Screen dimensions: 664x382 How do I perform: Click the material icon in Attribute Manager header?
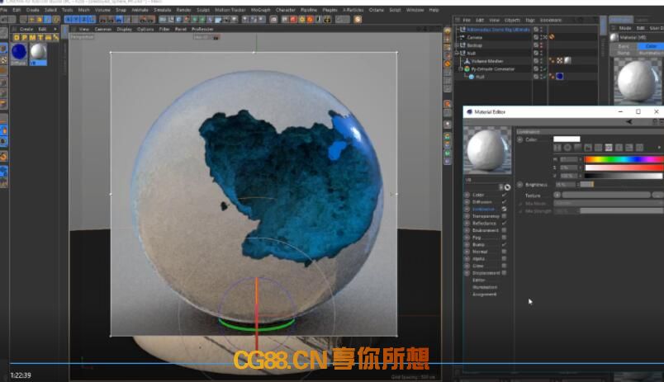tap(614, 37)
